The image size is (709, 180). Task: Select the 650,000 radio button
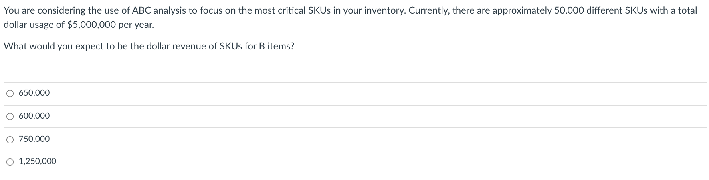[x=10, y=93]
